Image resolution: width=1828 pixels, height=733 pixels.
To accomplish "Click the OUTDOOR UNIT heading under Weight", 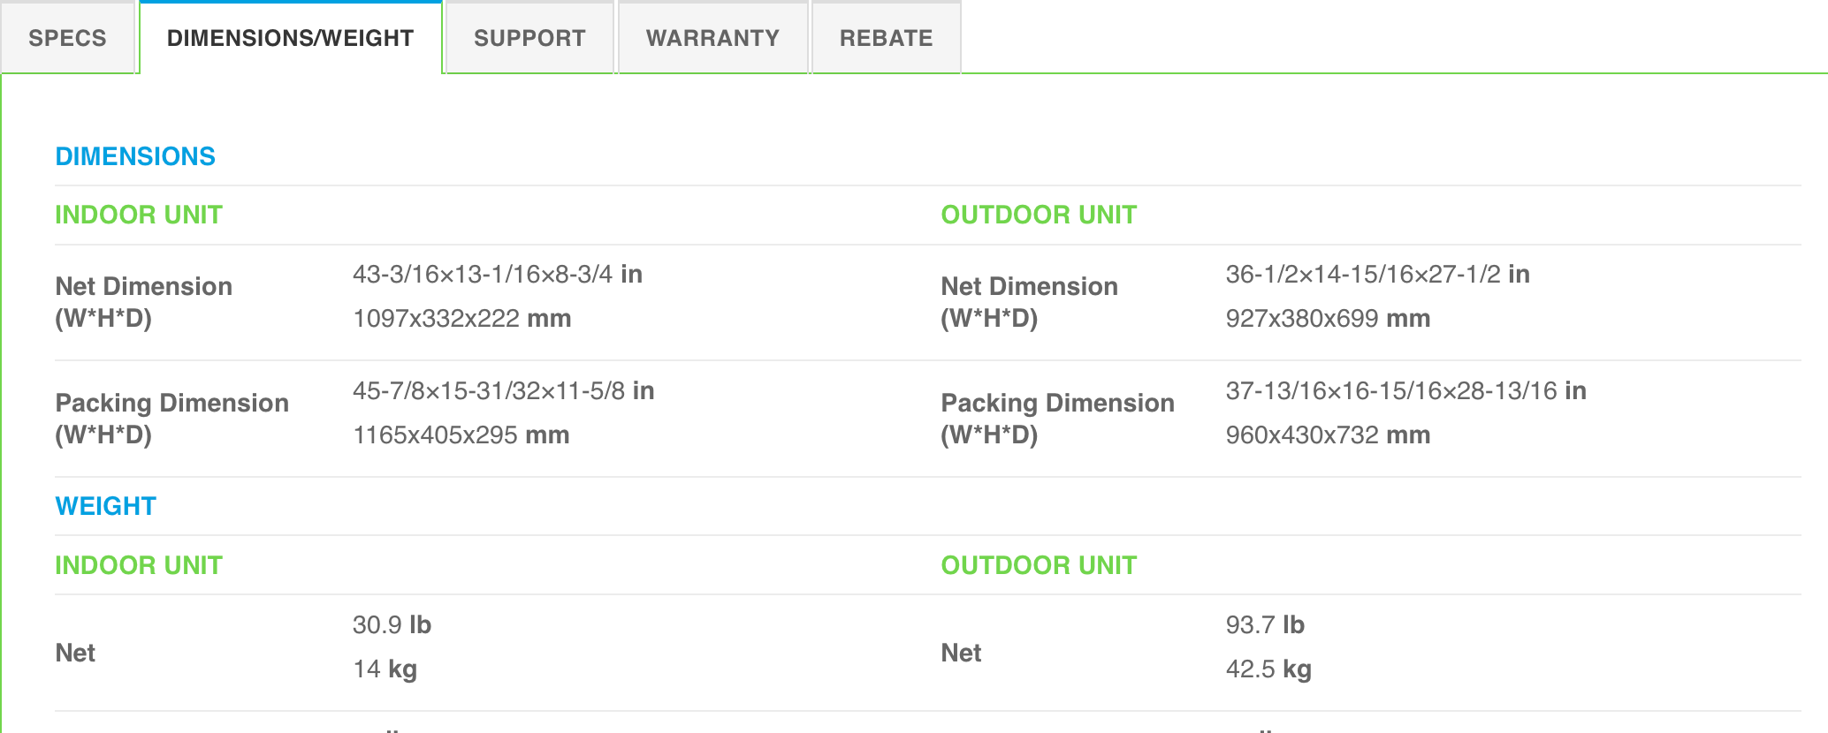I will (1039, 565).
